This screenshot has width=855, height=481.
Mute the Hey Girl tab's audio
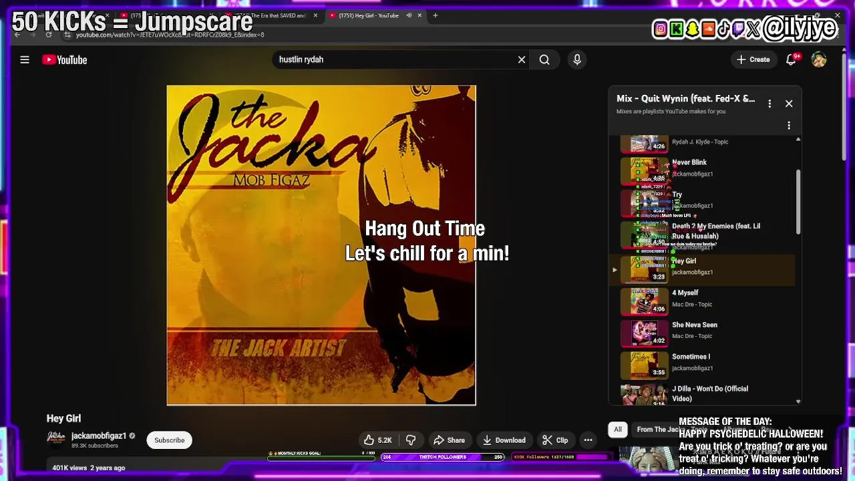tap(409, 15)
